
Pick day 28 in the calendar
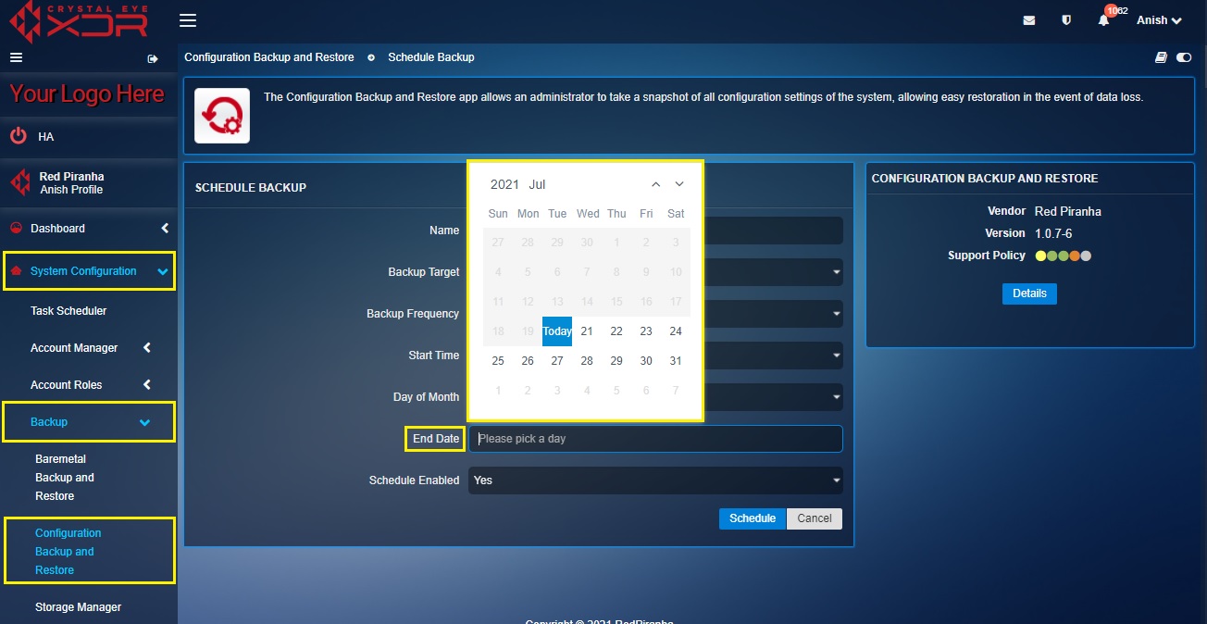pos(587,361)
